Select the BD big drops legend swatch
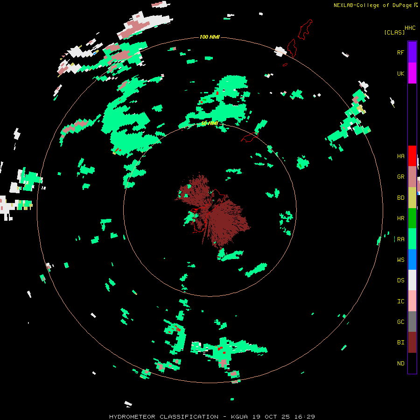The width and height of the screenshot is (420, 420). coord(412,197)
